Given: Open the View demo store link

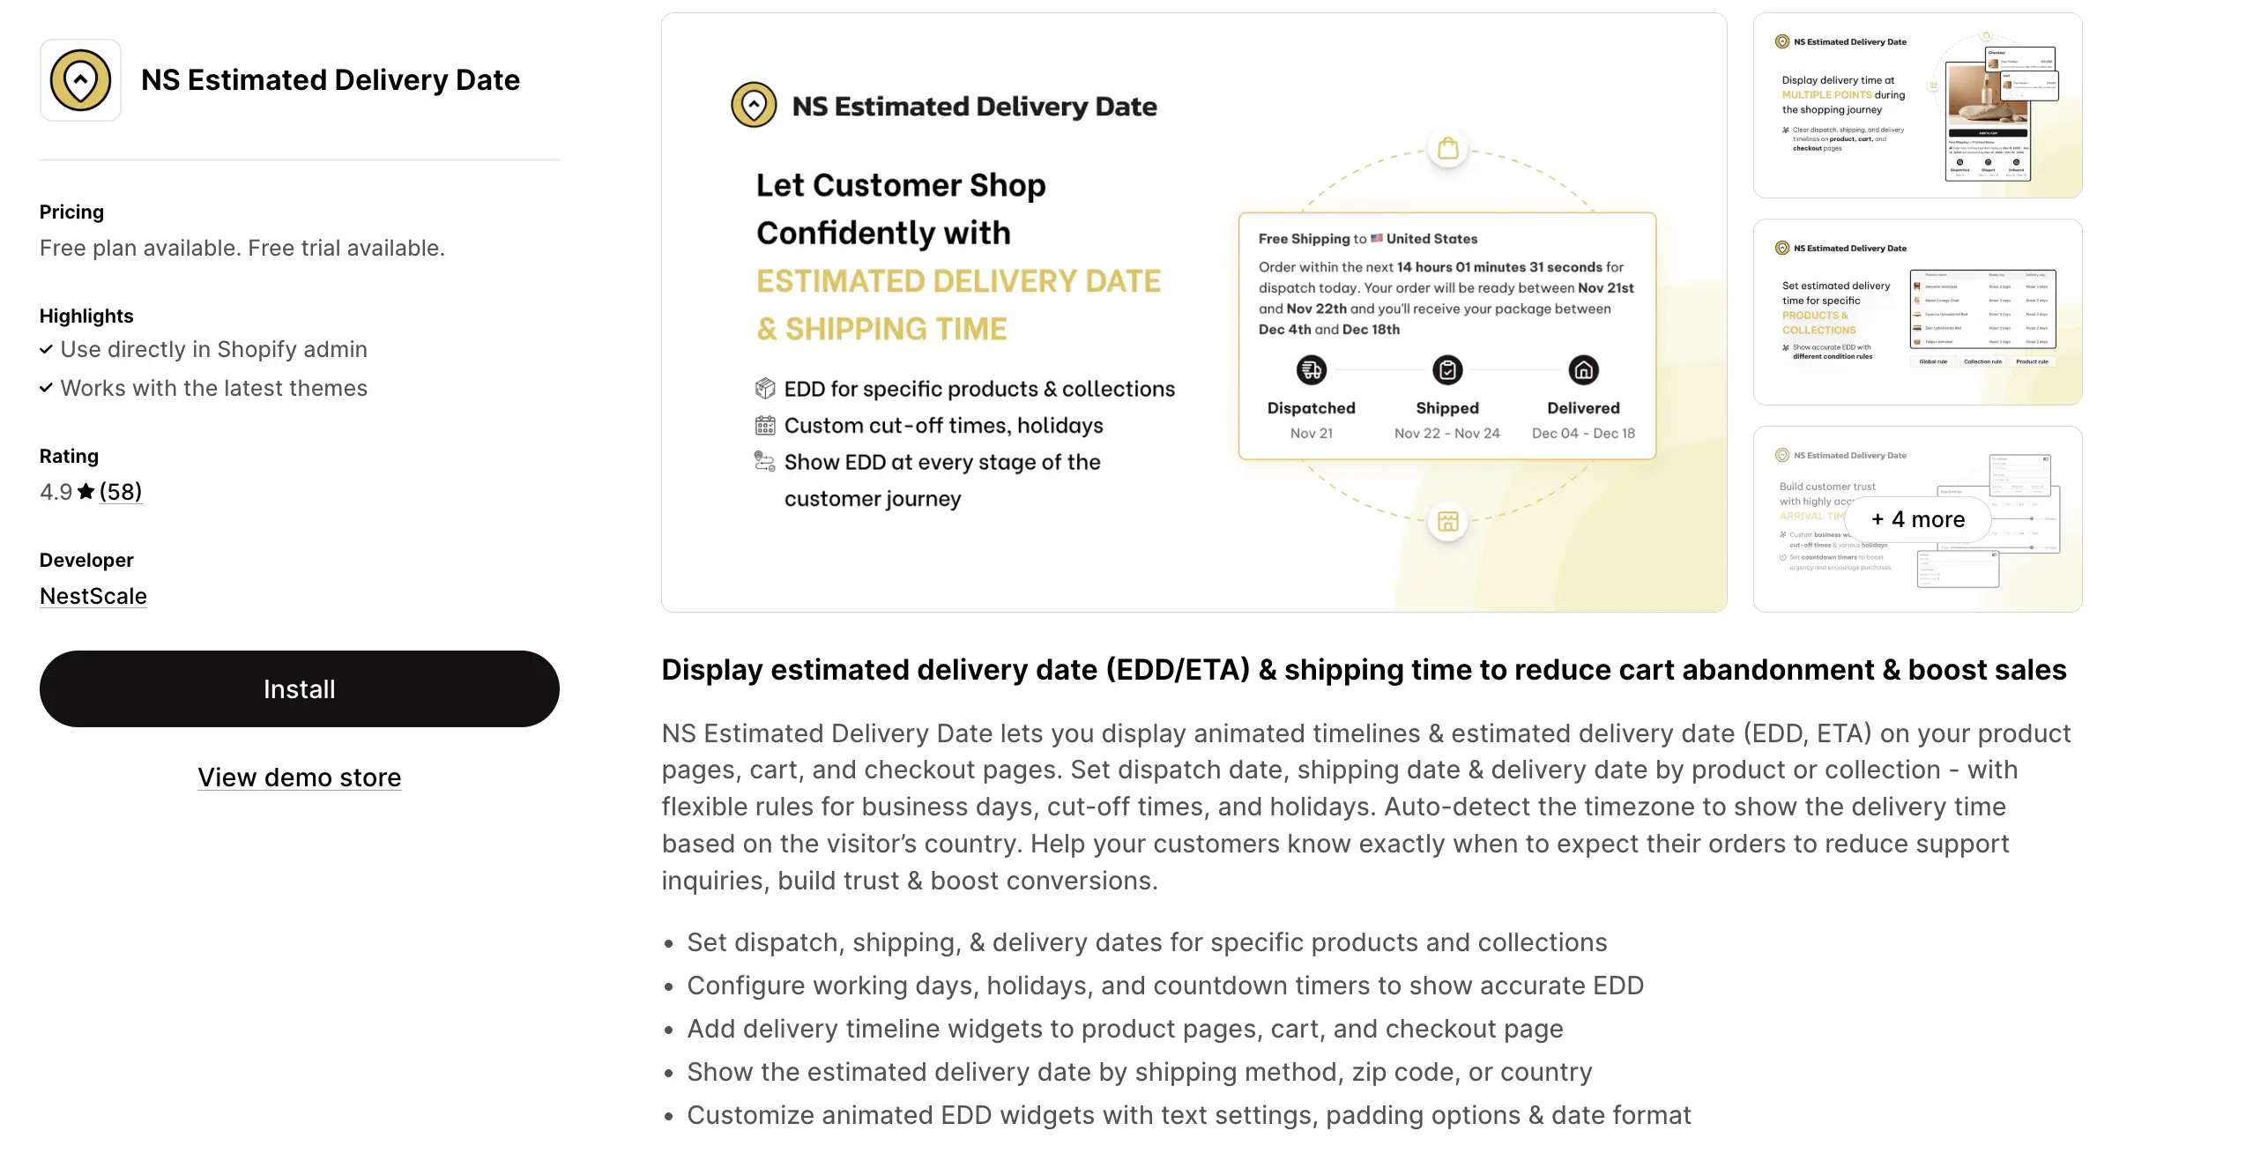Looking at the screenshot, I should (300, 777).
